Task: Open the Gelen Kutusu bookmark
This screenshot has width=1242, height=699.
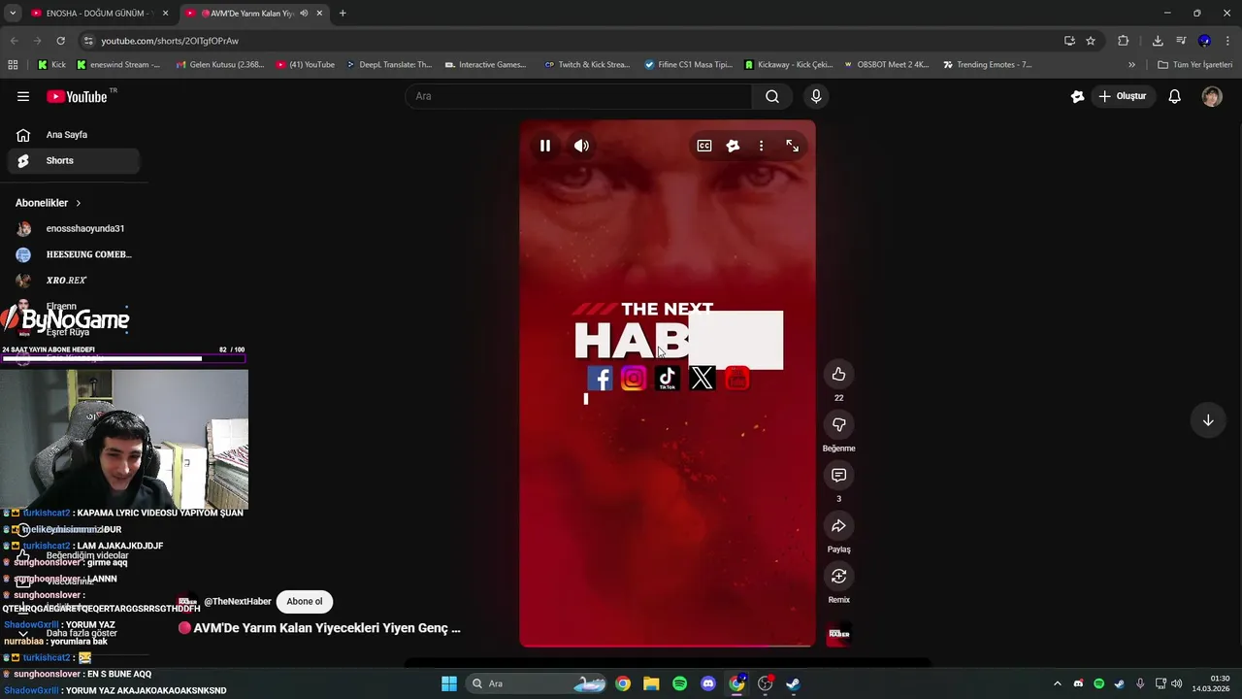Action: point(219,65)
